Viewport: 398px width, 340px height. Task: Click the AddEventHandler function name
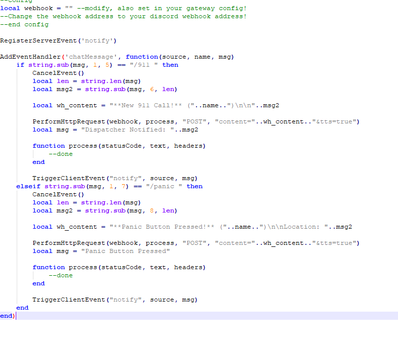30,57
